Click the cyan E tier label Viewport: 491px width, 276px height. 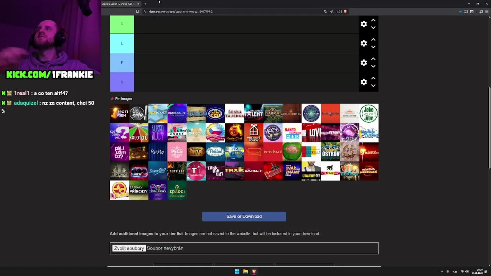point(122,43)
